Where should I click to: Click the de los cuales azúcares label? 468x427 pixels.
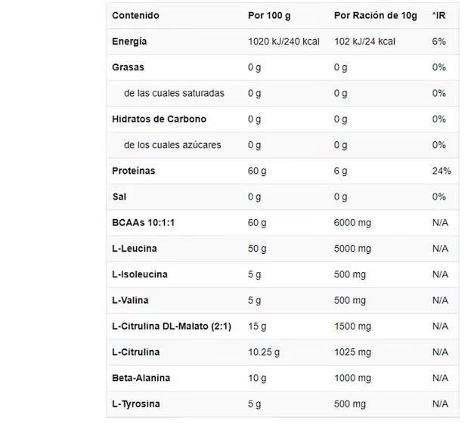tap(172, 144)
